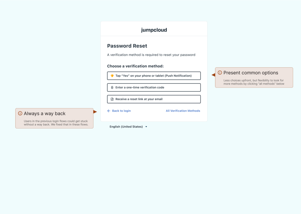Open All Verification Methods

click(183, 111)
